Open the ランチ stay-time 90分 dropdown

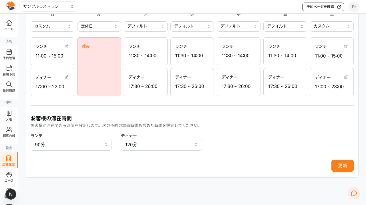pos(71,145)
